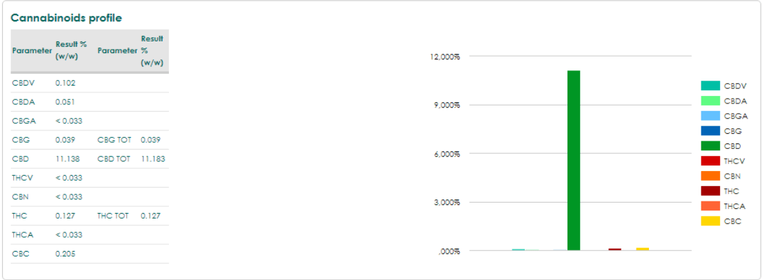Select the CBGA legend swatch
The height and width of the screenshot is (280, 762).
click(x=710, y=116)
